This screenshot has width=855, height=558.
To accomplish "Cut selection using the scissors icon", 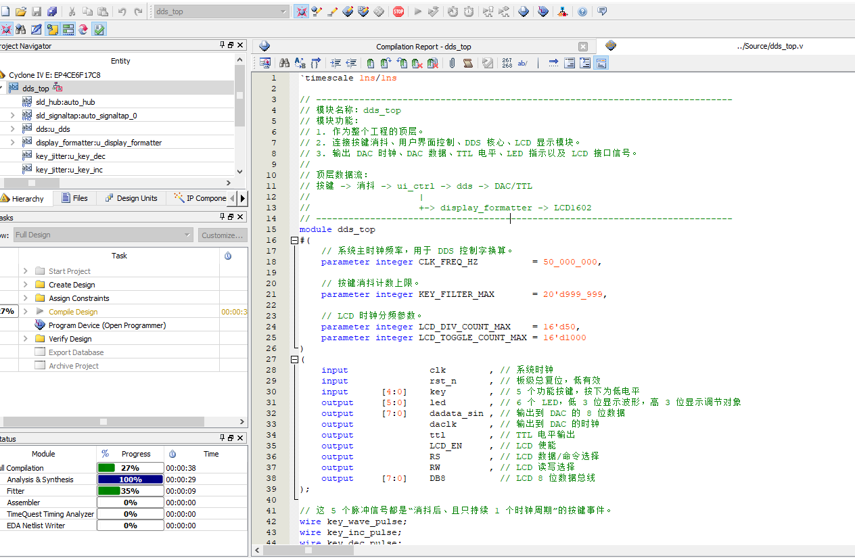I will click(72, 11).
